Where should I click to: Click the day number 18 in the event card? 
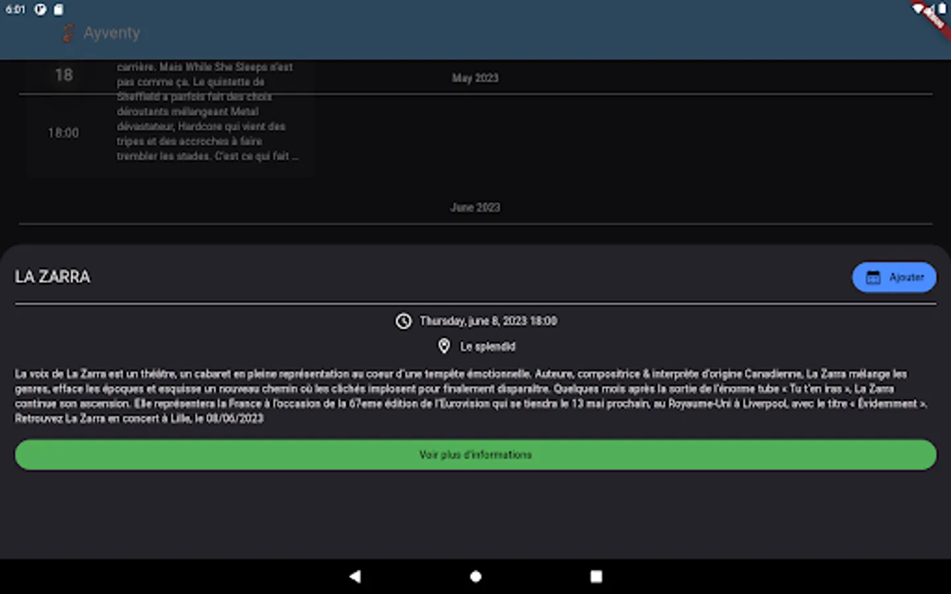64,75
